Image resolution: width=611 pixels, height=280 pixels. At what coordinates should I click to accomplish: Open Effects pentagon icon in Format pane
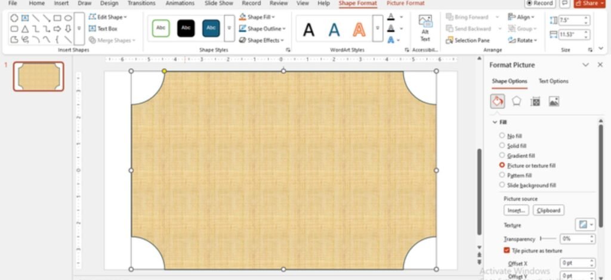[x=516, y=101]
